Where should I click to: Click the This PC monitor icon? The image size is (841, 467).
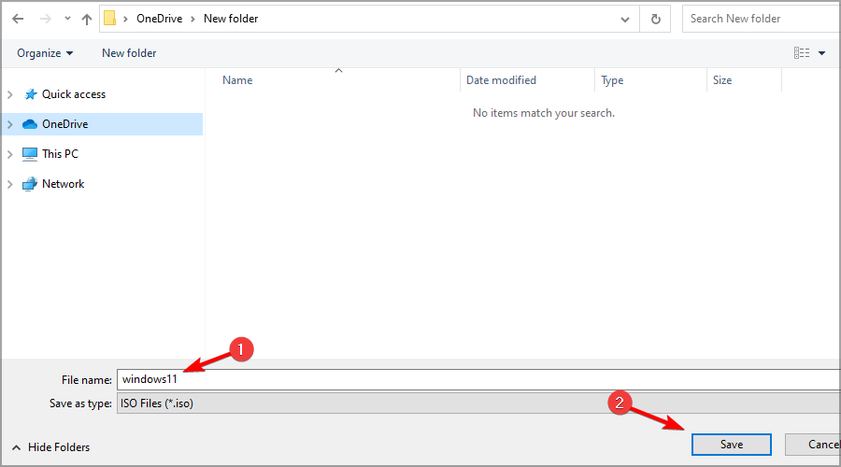click(x=30, y=154)
